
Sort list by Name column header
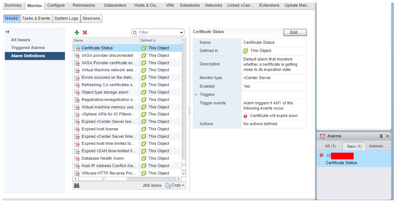pyautogui.click(x=106, y=40)
